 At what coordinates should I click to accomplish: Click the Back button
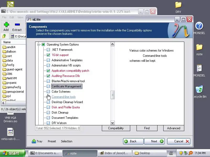coord(133,141)
